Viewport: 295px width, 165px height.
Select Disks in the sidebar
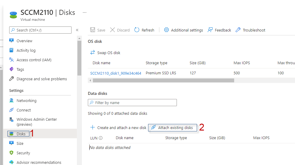[21, 134]
